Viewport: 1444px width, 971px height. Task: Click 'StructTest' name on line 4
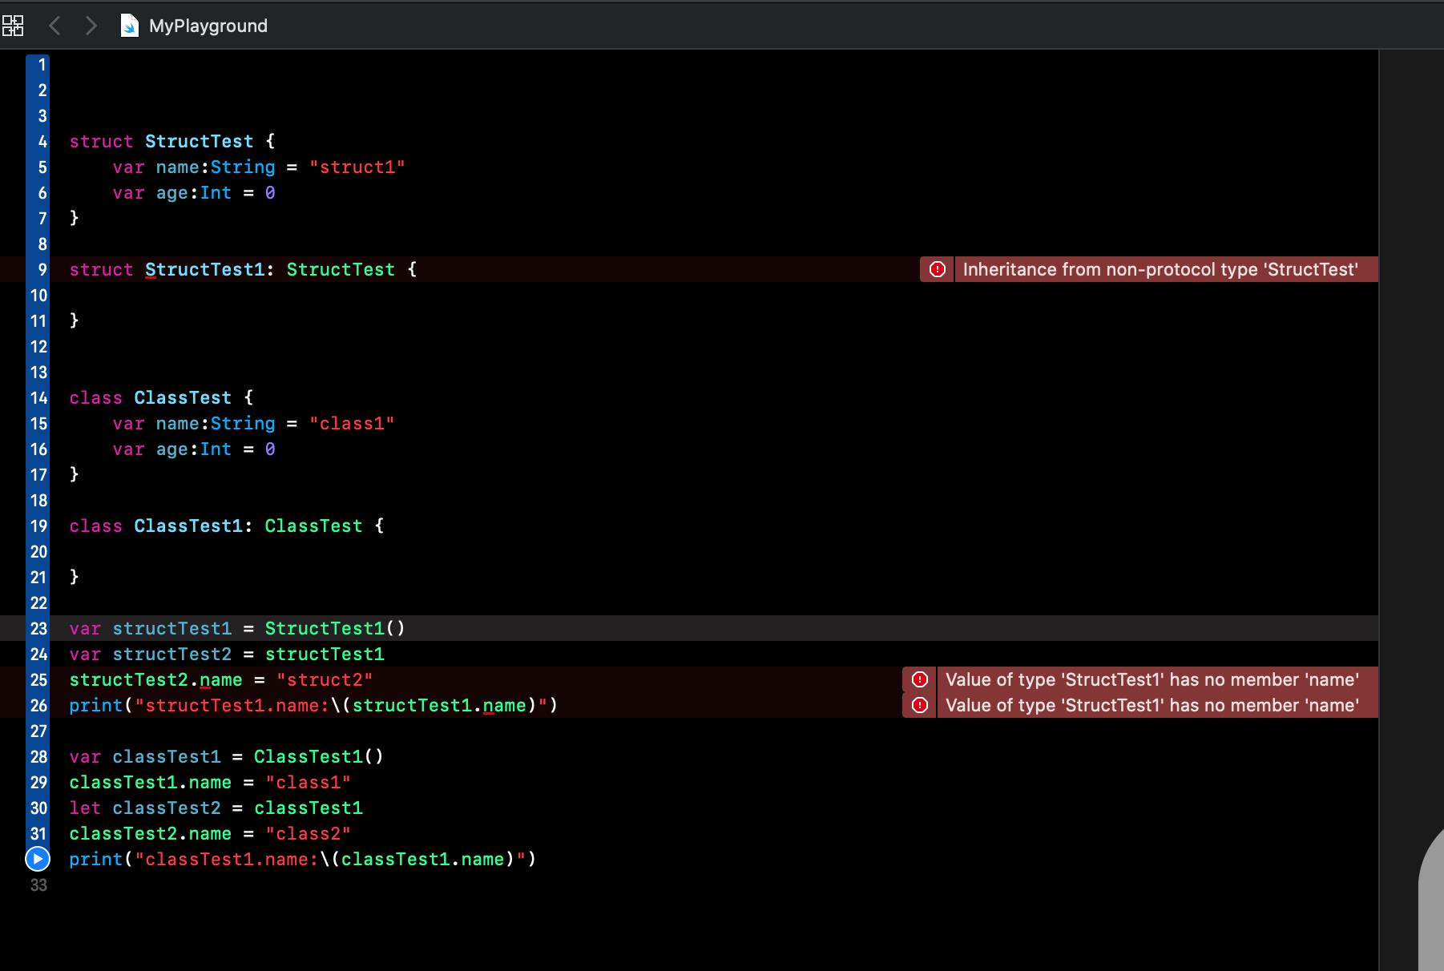click(199, 141)
